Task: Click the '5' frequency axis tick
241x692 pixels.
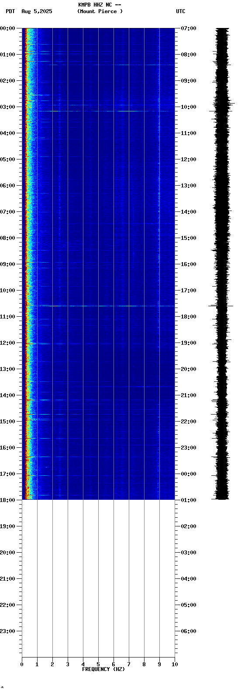Action: click(98, 664)
